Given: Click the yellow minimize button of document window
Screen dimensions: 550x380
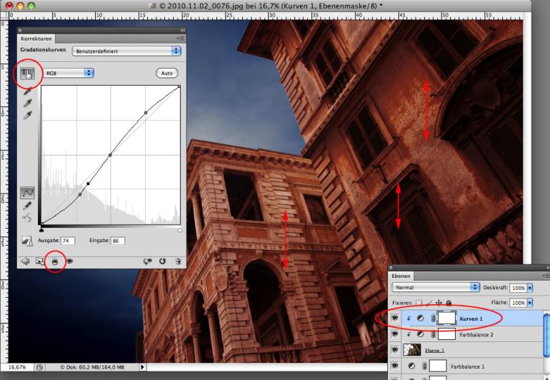Looking at the screenshot, I should click(x=20, y=6).
